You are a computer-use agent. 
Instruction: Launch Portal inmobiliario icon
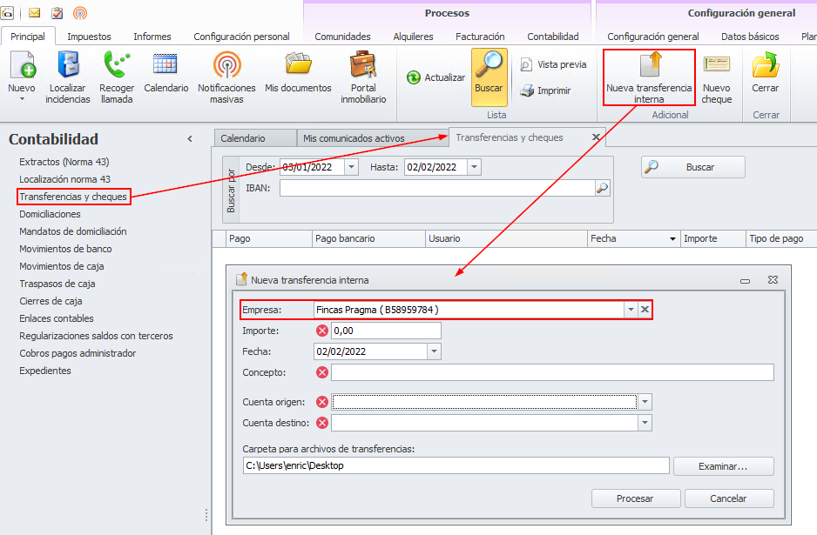363,66
